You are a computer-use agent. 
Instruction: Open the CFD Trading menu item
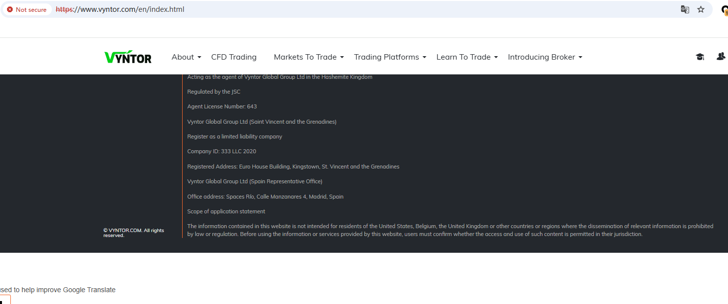point(233,57)
